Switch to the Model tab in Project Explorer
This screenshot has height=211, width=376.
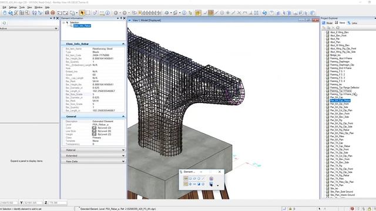point(327,23)
